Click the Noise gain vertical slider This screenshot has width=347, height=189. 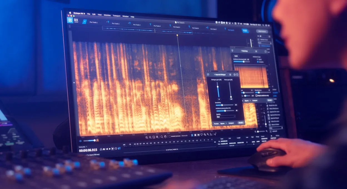pos(230,89)
